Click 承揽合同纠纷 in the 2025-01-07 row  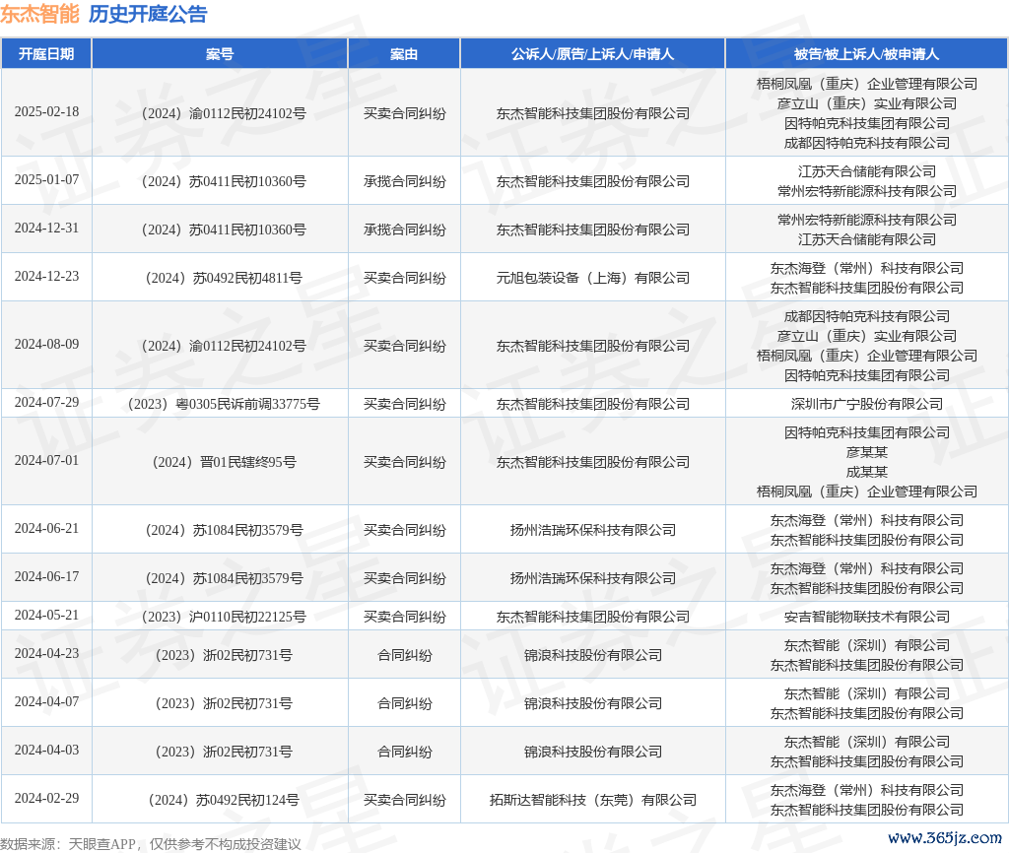coord(404,181)
